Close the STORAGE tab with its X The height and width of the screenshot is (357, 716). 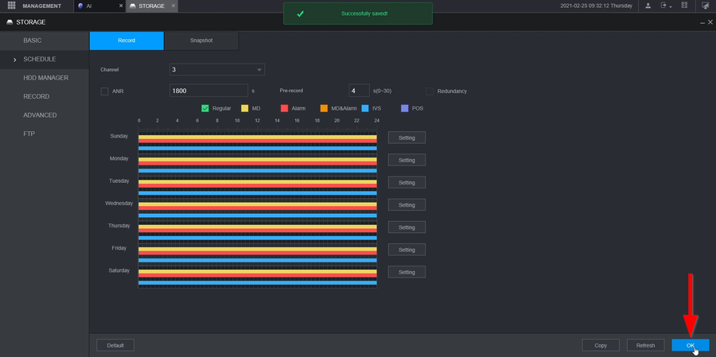[x=174, y=6]
